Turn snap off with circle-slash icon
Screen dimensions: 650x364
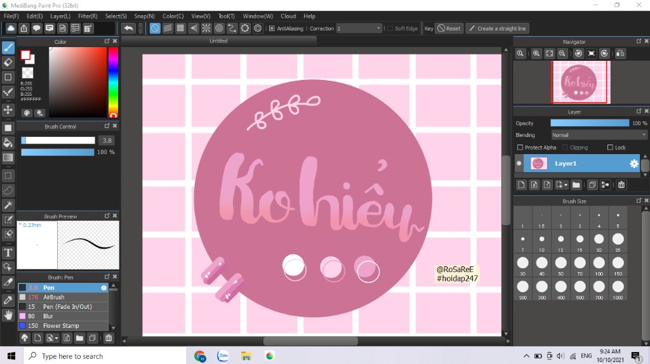pyautogui.click(x=155, y=28)
